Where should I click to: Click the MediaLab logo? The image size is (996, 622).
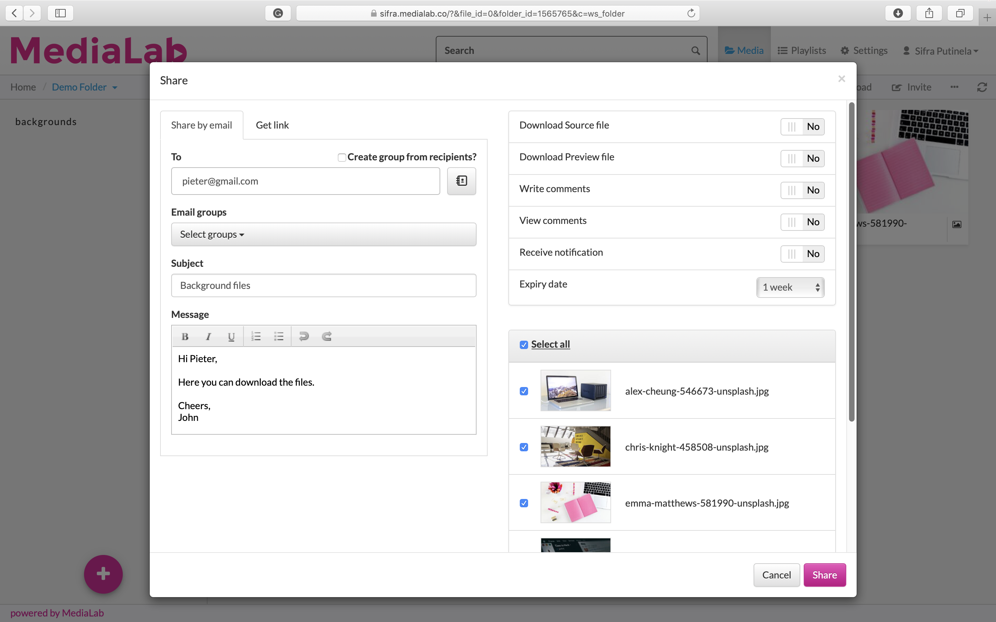coord(99,50)
